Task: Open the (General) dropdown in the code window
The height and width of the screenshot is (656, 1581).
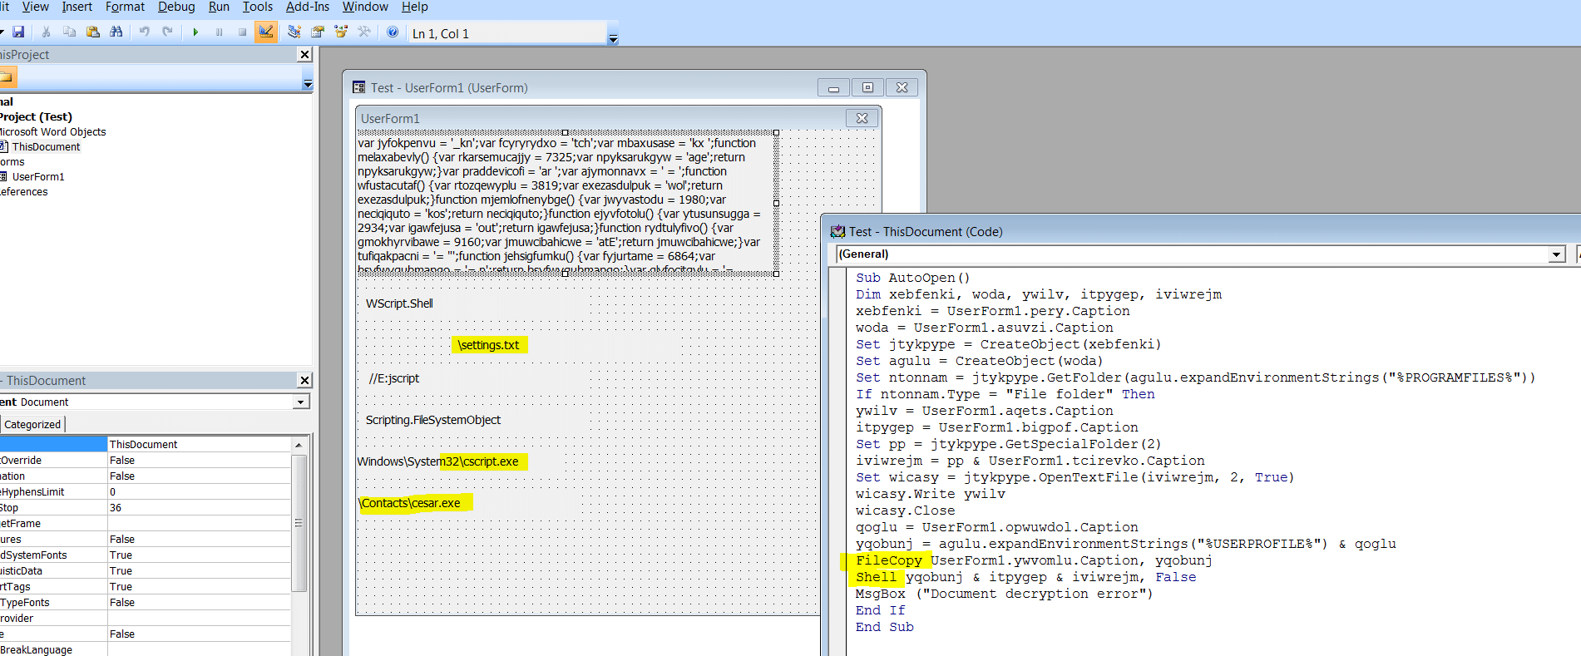Action: [x=1557, y=254]
